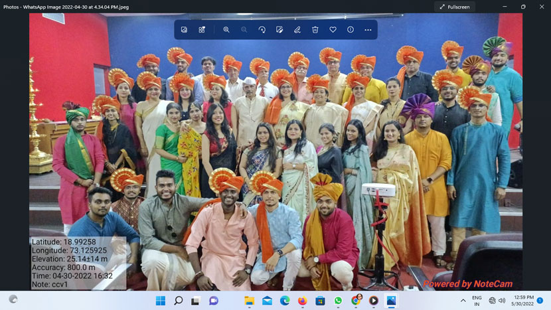Open the filmstrip view icon
Viewport: 551px width, 310px height.
click(x=202, y=30)
